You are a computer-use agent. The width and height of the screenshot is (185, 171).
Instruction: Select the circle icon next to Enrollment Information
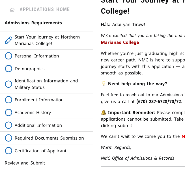pos(8,100)
